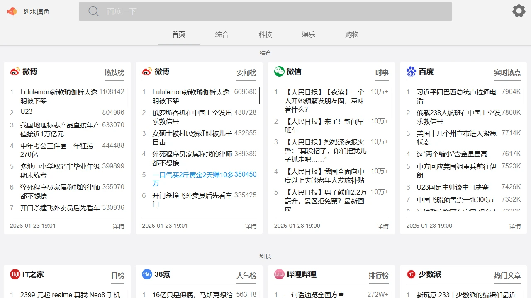
Task: Click the 少数派 site icon
Action: point(411,274)
